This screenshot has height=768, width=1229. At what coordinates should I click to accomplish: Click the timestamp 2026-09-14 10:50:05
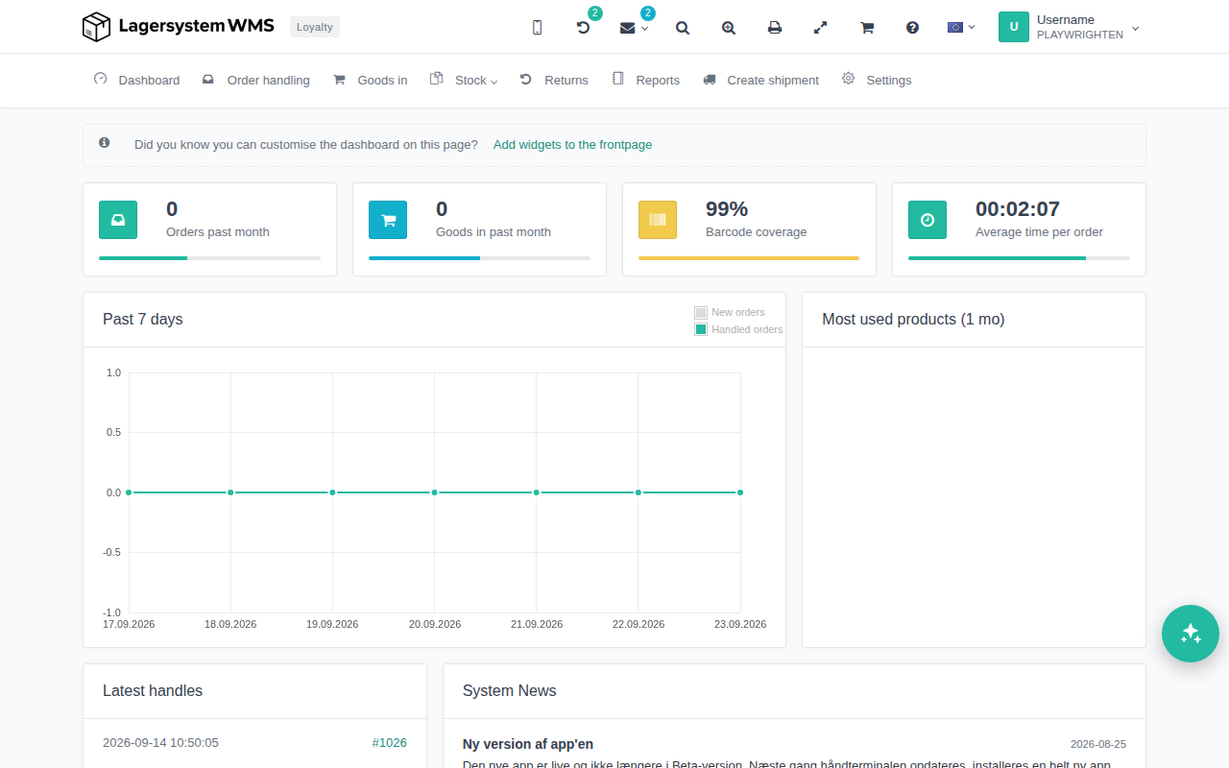pyautogui.click(x=160, y=742)
